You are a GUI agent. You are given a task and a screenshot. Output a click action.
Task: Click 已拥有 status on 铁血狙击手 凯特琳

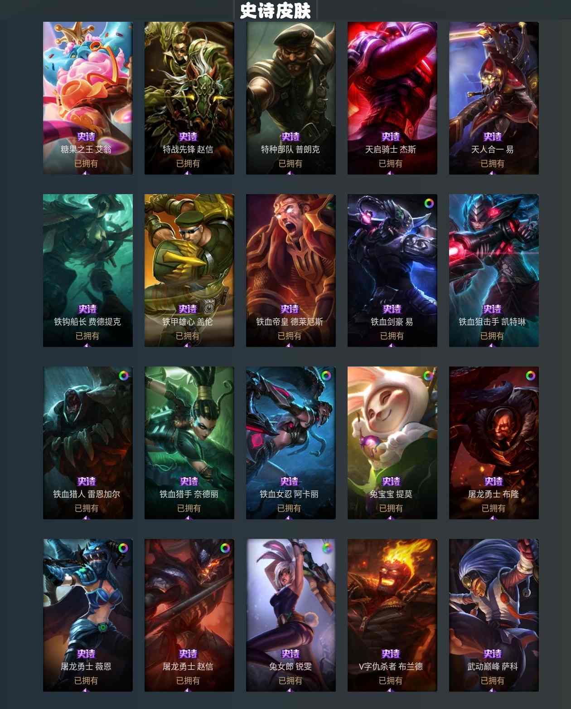tap(492, 336)
